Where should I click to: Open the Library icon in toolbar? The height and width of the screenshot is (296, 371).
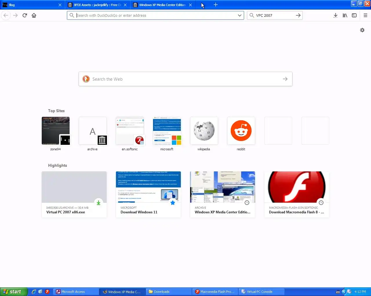coord(345,15)
